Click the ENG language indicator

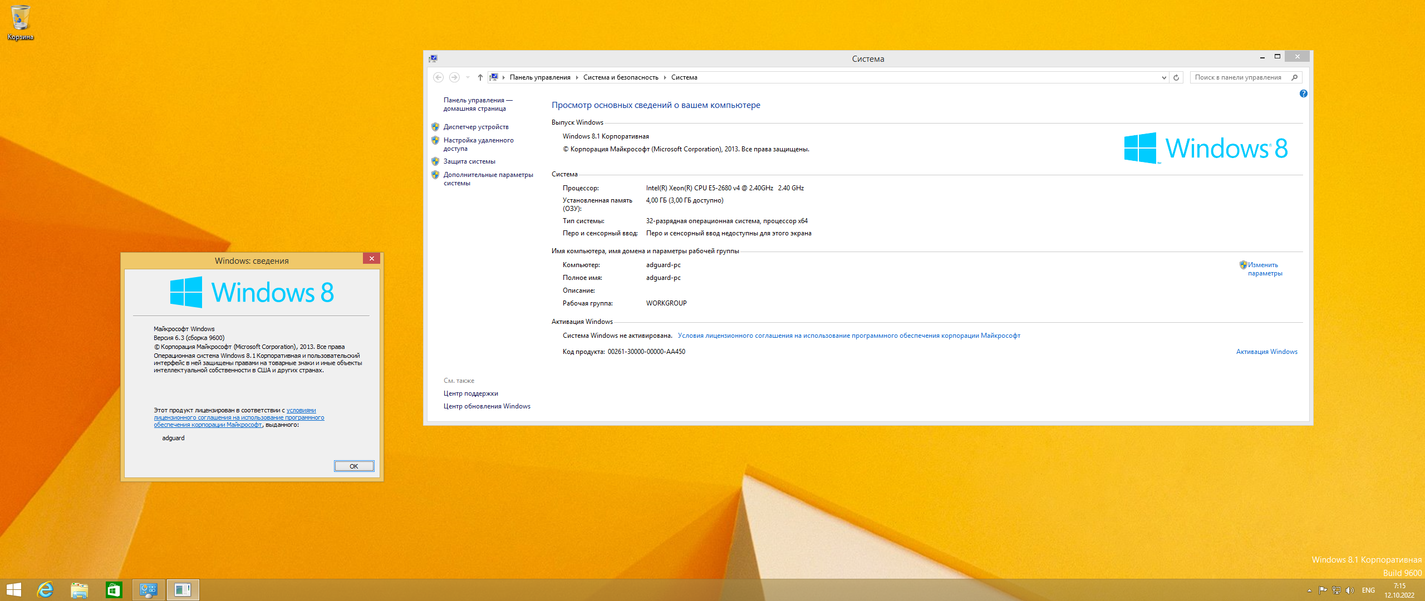pyautogui.click(x=1368, y=590)
